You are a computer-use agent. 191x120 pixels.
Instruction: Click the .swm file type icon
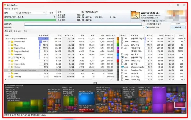coord(122,45)
